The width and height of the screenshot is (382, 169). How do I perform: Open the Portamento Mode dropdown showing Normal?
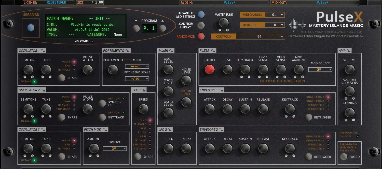tap(137, 66)
